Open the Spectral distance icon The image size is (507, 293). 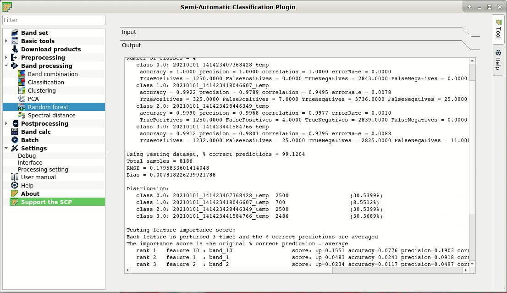(x=22, y=115)
